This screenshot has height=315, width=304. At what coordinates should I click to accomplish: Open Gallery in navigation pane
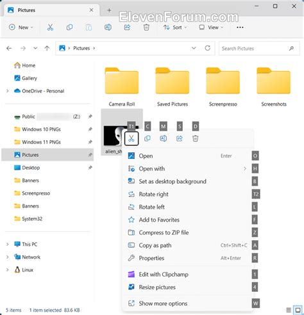tap(25, 78)
